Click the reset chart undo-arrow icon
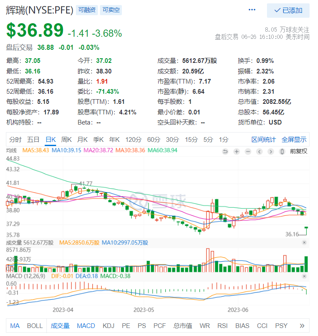The width and height of the screenshot is (318, 336). click(x=225, y=152)
